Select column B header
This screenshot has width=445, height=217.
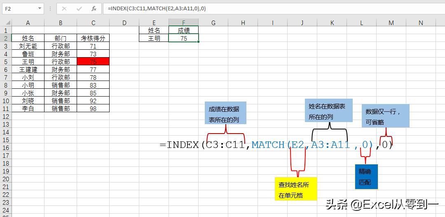click(x=61, y=23)
